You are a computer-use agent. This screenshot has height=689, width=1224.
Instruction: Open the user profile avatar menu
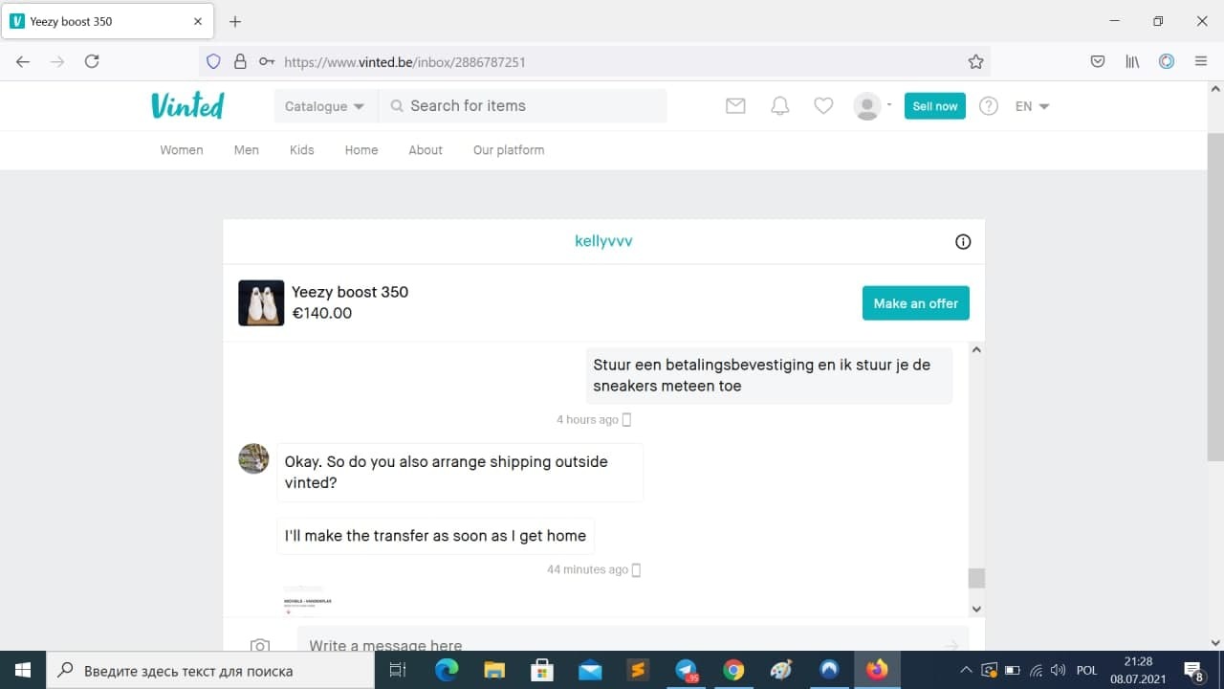(x=867, y=106)
